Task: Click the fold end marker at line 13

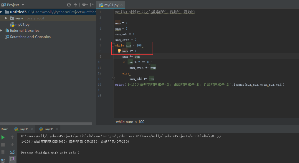Action: [x=113, y=79]
